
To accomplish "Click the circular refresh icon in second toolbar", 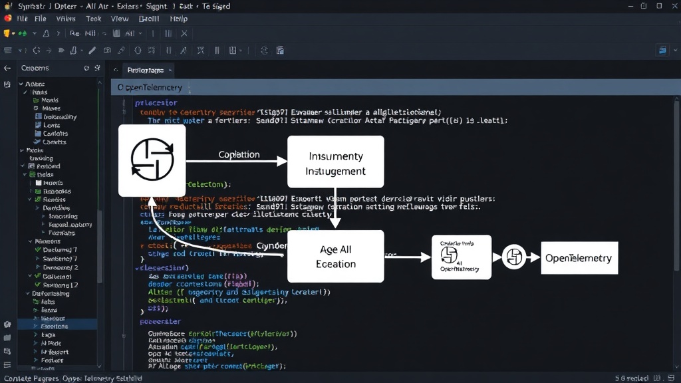I will (37, 51).
